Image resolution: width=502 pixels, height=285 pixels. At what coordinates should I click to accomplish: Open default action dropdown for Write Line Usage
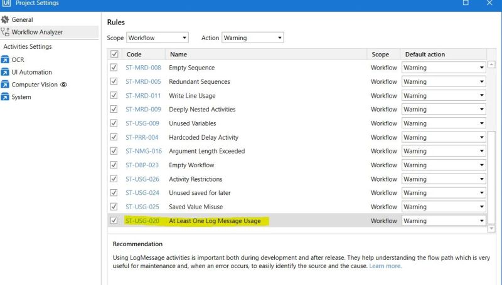(444, 96)
